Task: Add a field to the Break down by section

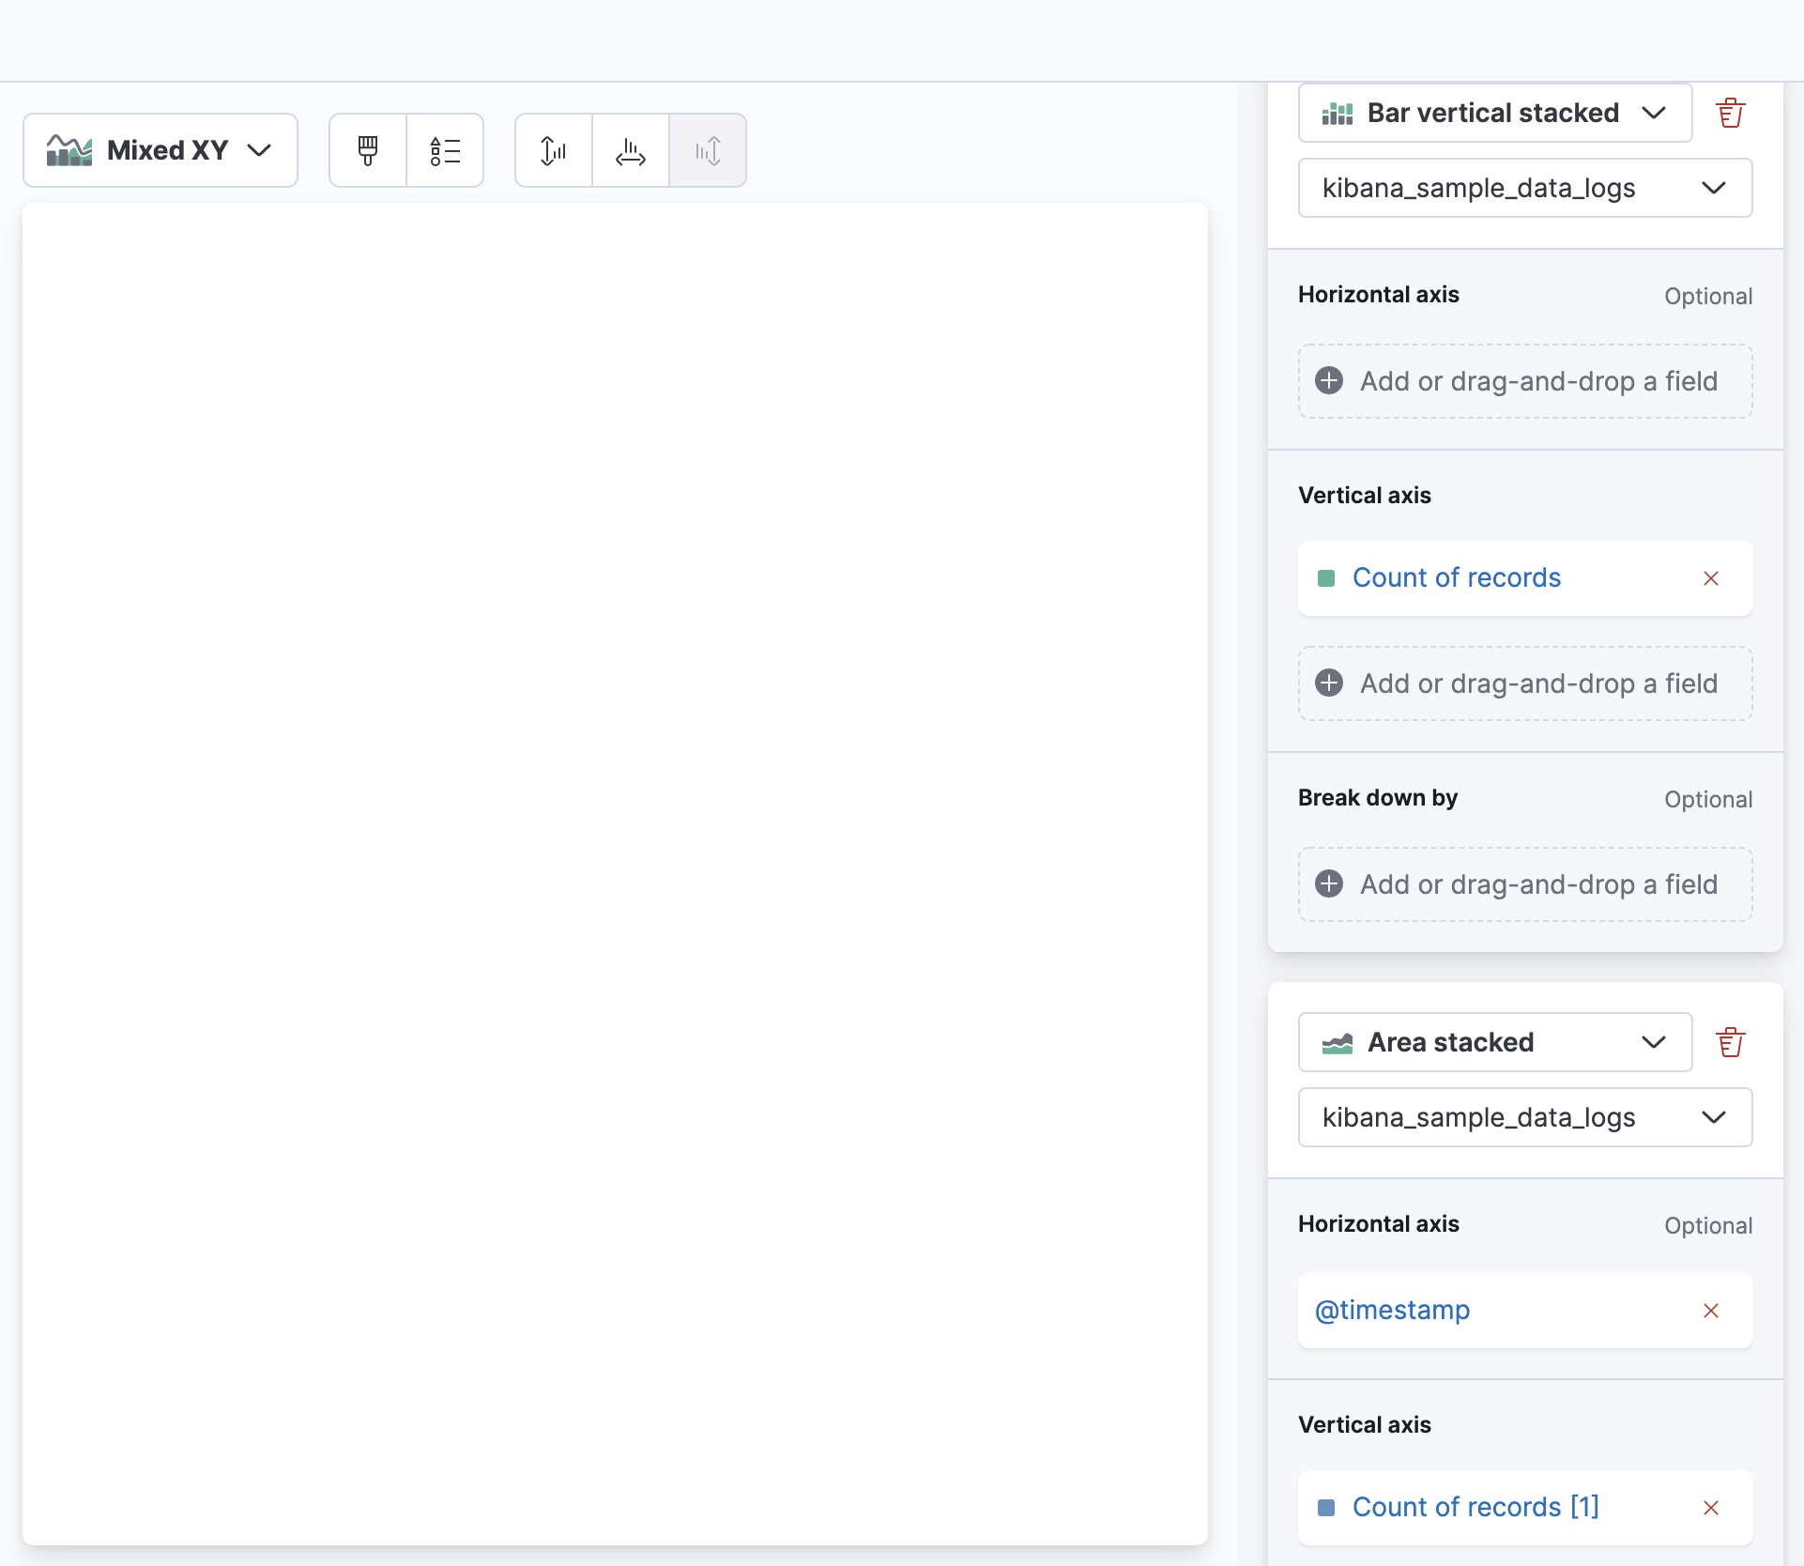Action: (1524, 883)
